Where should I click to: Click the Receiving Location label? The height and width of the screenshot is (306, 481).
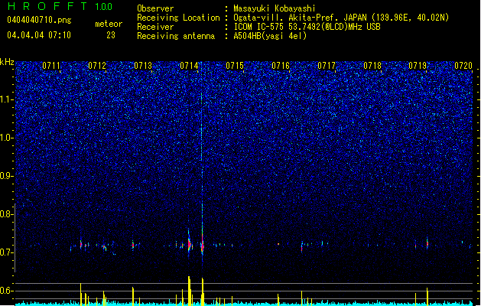coord(178,18)
